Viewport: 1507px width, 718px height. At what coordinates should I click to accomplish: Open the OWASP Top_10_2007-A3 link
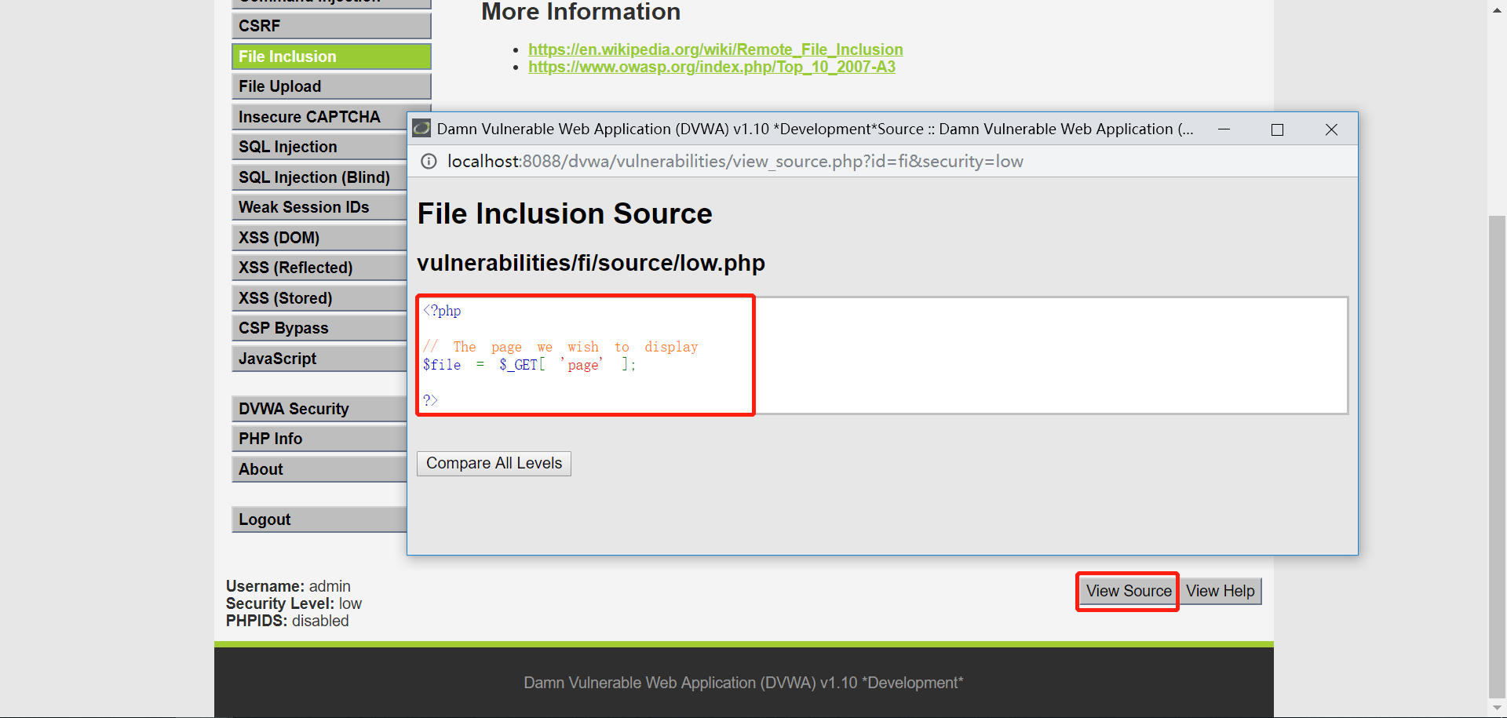tap(711, 67)
